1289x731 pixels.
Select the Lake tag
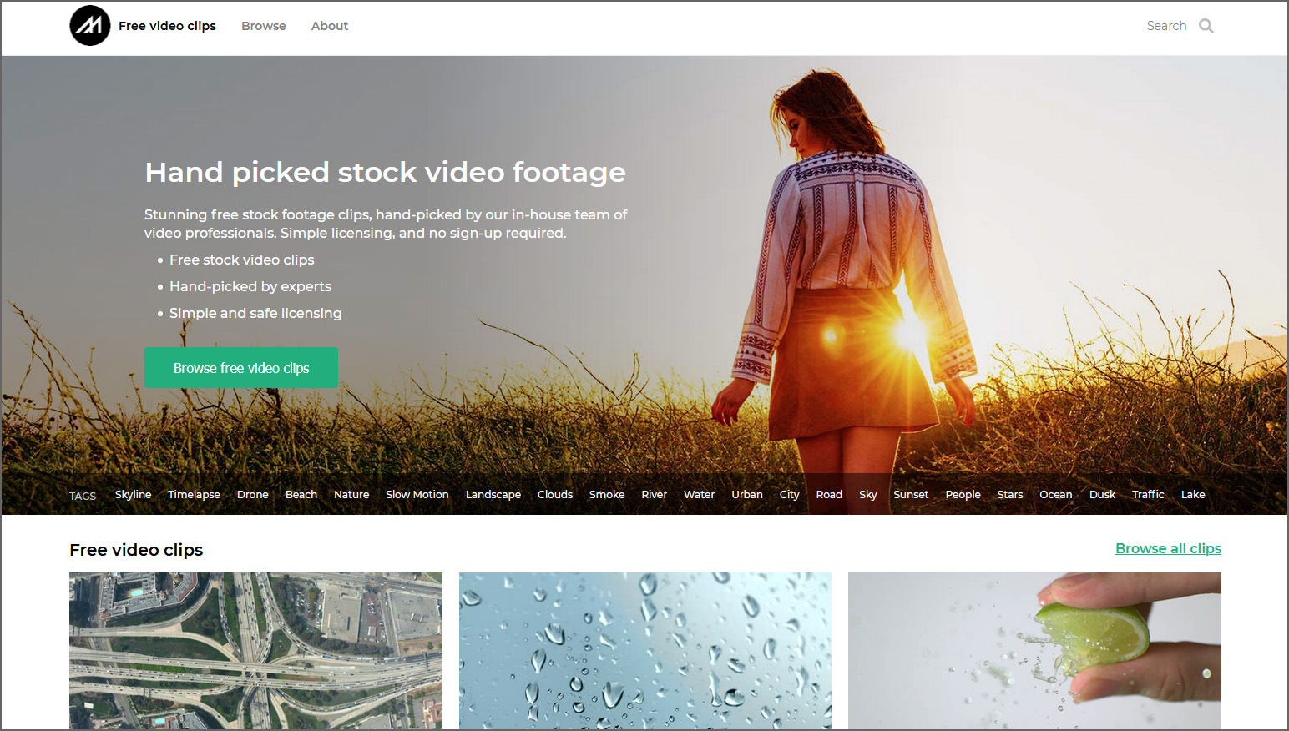point(1193,494)
